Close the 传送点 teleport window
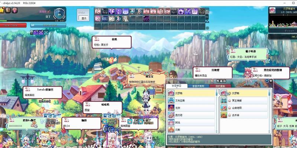Image resolution: width=297 pixels, height=148 pixels. click(271, 81)
